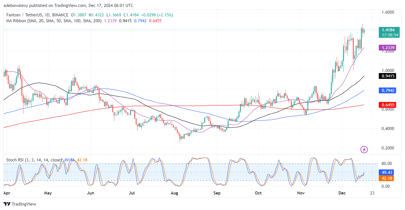Screen dimensions: 405x210
Task: Click the blue SMA 100 label 0.7942
Action: coord(387,90)
